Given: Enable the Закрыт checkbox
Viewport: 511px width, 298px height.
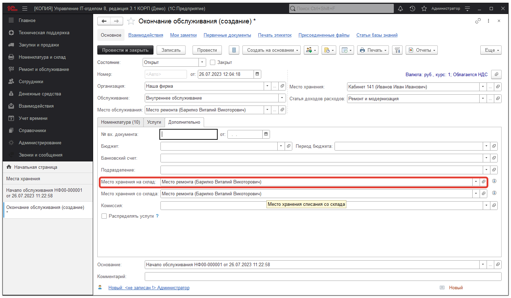Looking at the screenshot, I should [213, 63].
